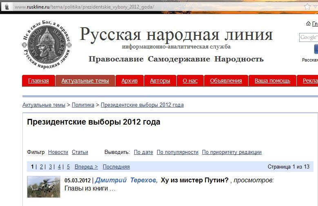Open the helicopter article thumbnail

44,187
